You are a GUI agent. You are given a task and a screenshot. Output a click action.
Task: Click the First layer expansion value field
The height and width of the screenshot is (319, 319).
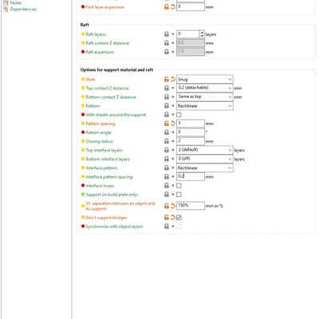191,6
